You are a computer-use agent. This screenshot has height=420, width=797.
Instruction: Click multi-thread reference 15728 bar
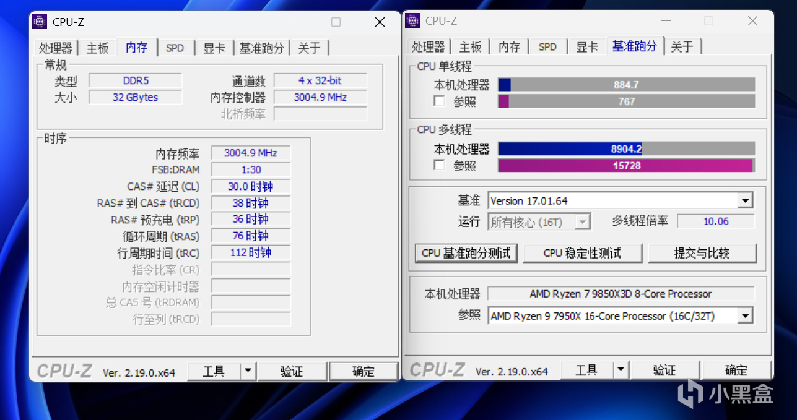[x=626, y=165]
